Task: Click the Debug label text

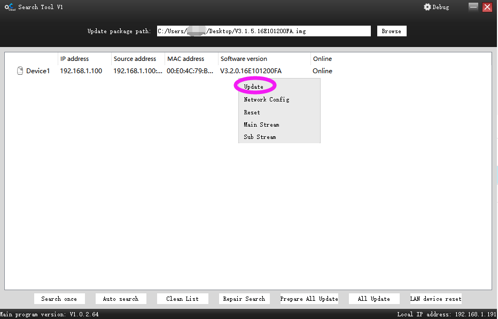Action: click(440, 7)
